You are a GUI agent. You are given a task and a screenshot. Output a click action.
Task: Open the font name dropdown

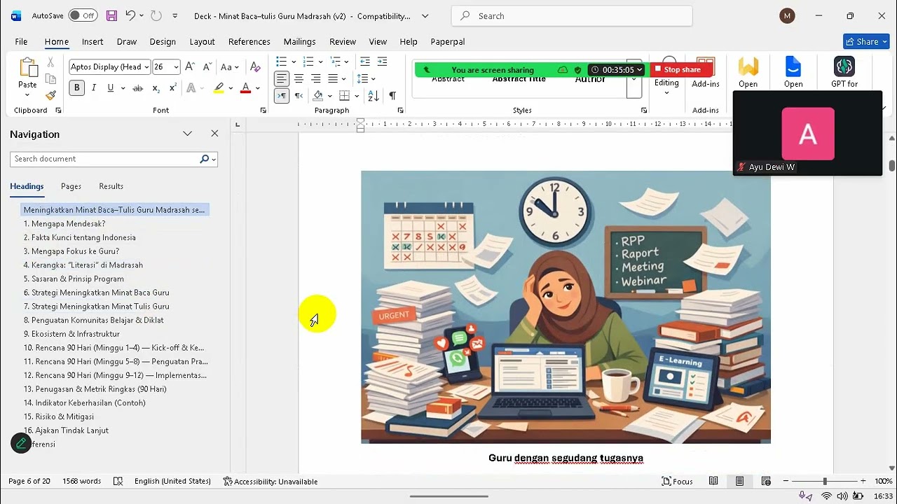coord(146,67)
